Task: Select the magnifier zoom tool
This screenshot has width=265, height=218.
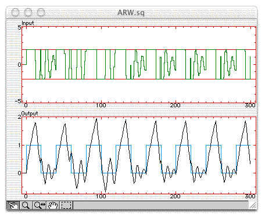Action: (x=26, y=205)
